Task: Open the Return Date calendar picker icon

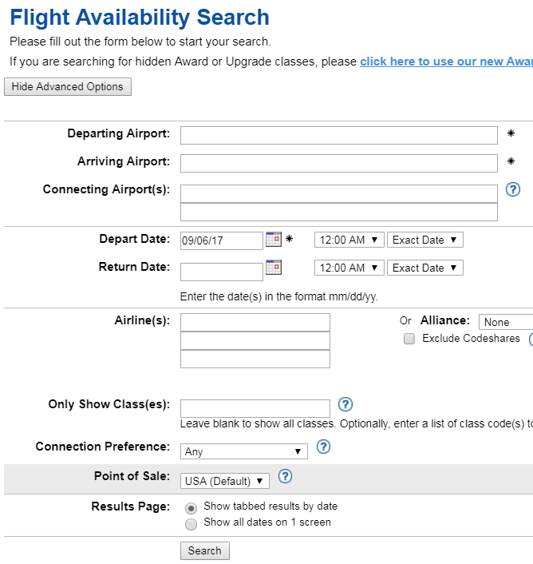Action: pos(274,268)
